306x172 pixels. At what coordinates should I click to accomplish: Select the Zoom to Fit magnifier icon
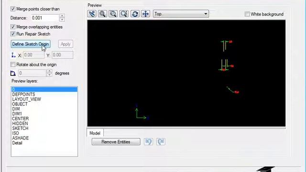pos(102,14)
